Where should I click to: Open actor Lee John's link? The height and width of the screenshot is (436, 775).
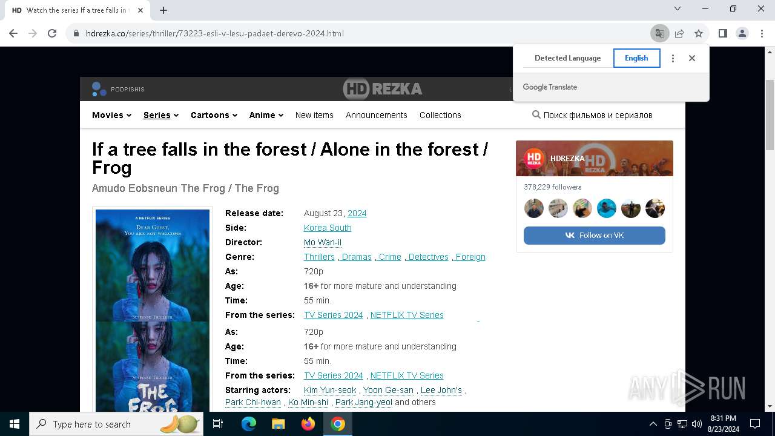point(441,390)
